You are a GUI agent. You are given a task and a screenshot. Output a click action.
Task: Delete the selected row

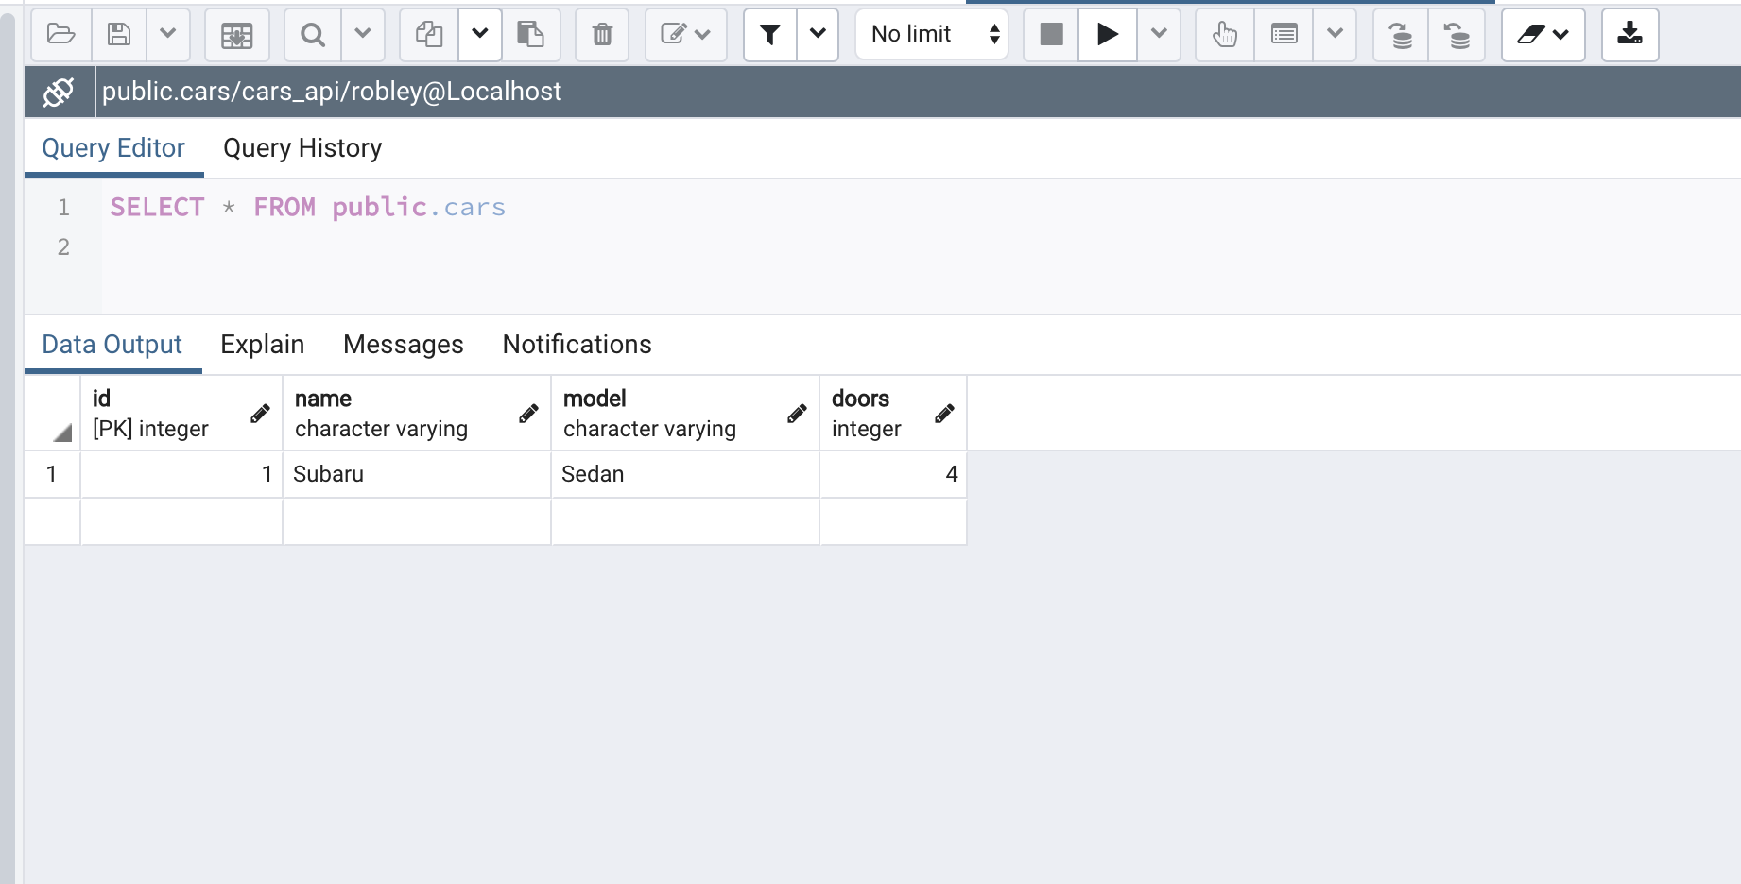tap(602, 34)
